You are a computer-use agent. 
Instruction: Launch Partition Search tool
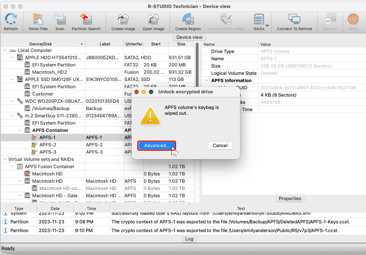point(86,19)
